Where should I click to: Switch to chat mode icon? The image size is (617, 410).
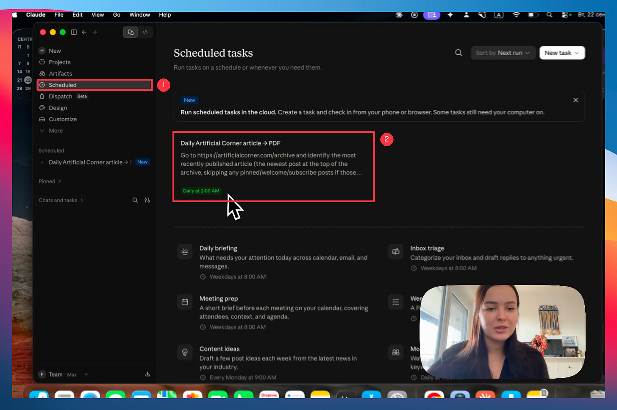click(x=131, y=32)
